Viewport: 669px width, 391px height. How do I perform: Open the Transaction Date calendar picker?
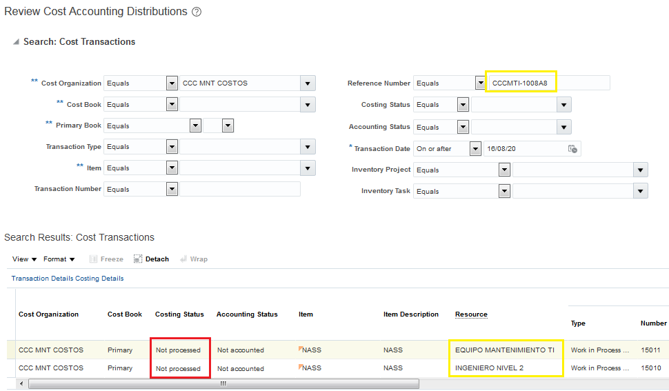pos(572,149)
